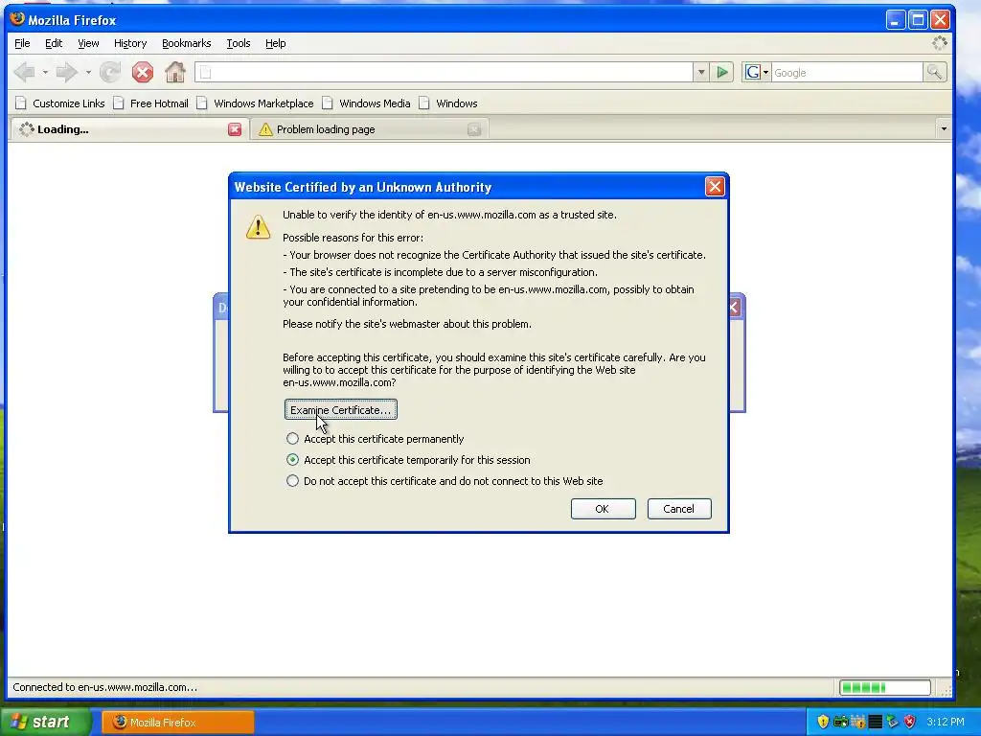Open the Windows bookmark
This screenshot has height=736, width=981.
pyautogui.click(x=448, y=103)
